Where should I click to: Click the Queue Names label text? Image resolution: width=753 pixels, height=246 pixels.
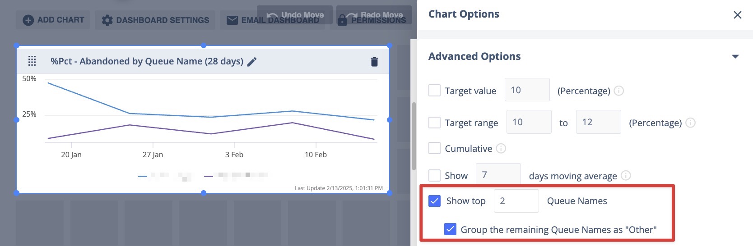click(x=577, y=201)
